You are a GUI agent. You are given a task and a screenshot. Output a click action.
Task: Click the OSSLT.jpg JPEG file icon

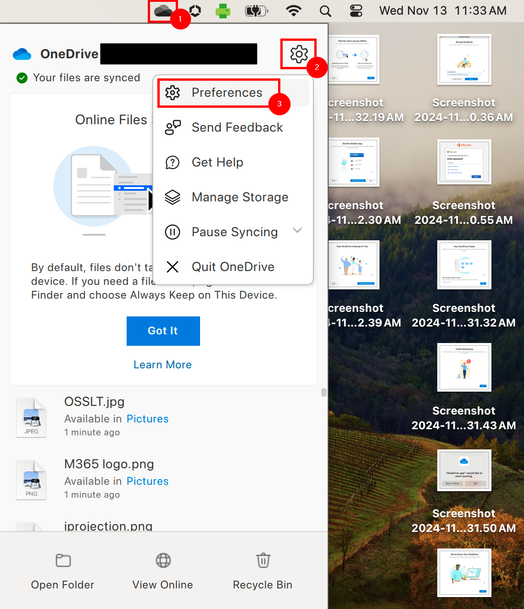[x=31, y=418]
